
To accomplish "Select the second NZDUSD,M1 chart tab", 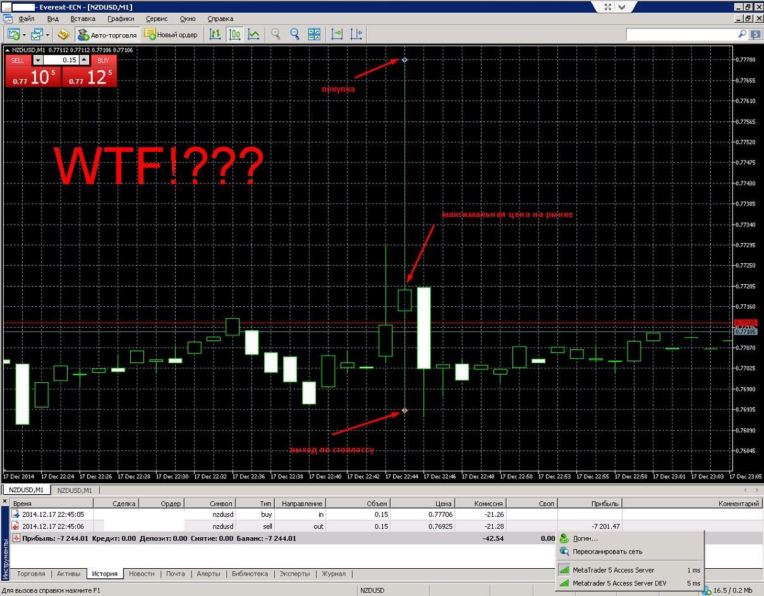I will coord(75,490).
